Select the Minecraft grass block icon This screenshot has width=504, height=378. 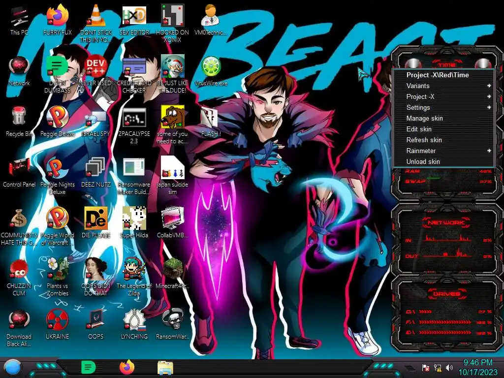click(172, 269)
